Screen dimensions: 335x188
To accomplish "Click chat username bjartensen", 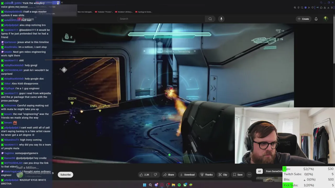I will (10, 42).
